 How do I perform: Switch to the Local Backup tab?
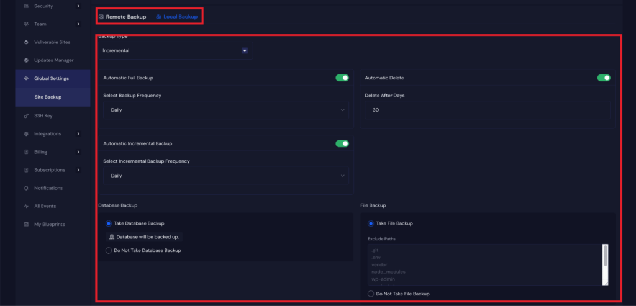[176, 17]
